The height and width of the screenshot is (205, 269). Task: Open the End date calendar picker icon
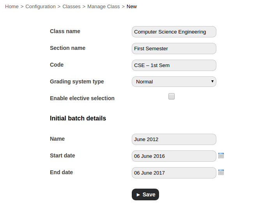tap(221, 172)
